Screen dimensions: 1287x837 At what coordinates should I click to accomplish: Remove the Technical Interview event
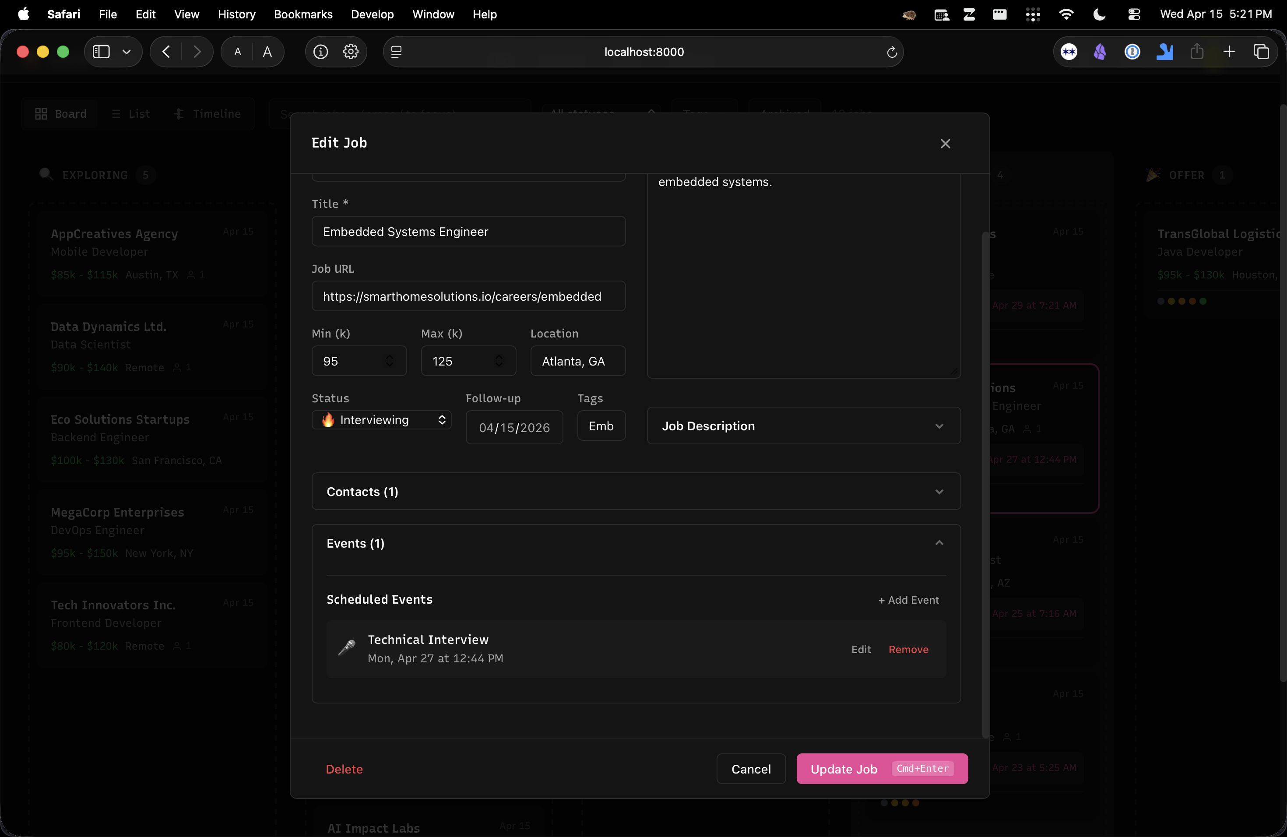tap(908, 649)
